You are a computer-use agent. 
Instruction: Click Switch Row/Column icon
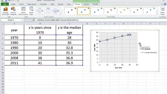pyautogui.click(x=23, y=11)
